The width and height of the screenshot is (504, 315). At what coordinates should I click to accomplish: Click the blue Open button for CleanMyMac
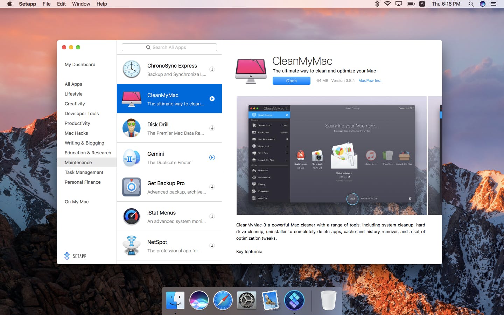pos(292,81)
